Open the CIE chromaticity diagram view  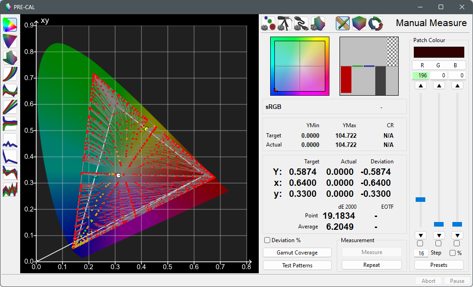tap(10, 24)
